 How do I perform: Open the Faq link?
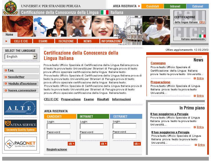[x=11, y=70]
